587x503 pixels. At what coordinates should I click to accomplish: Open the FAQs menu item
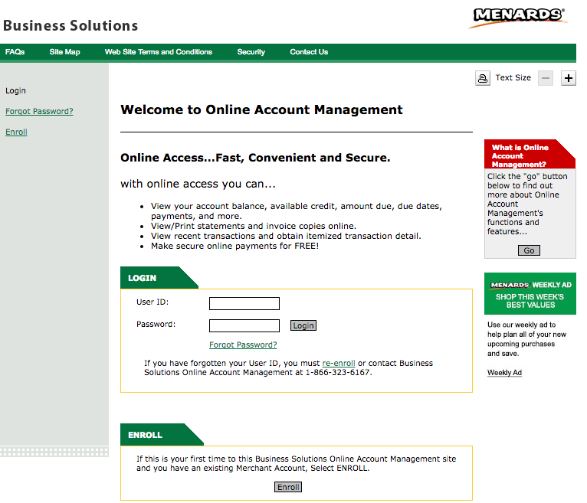[15, 52]
